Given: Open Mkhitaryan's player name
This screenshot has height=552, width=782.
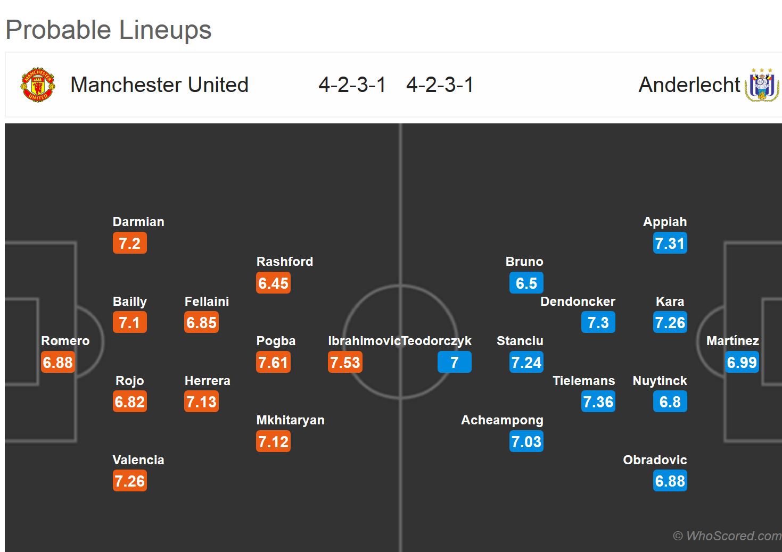Looking at the screenshot, I should 290,420.
